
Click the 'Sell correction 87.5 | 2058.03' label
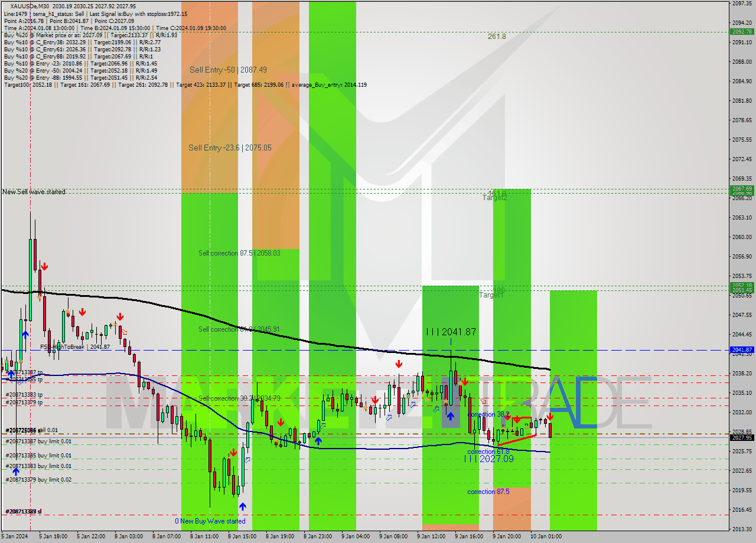pyautogui.click(x=239, y=253)
